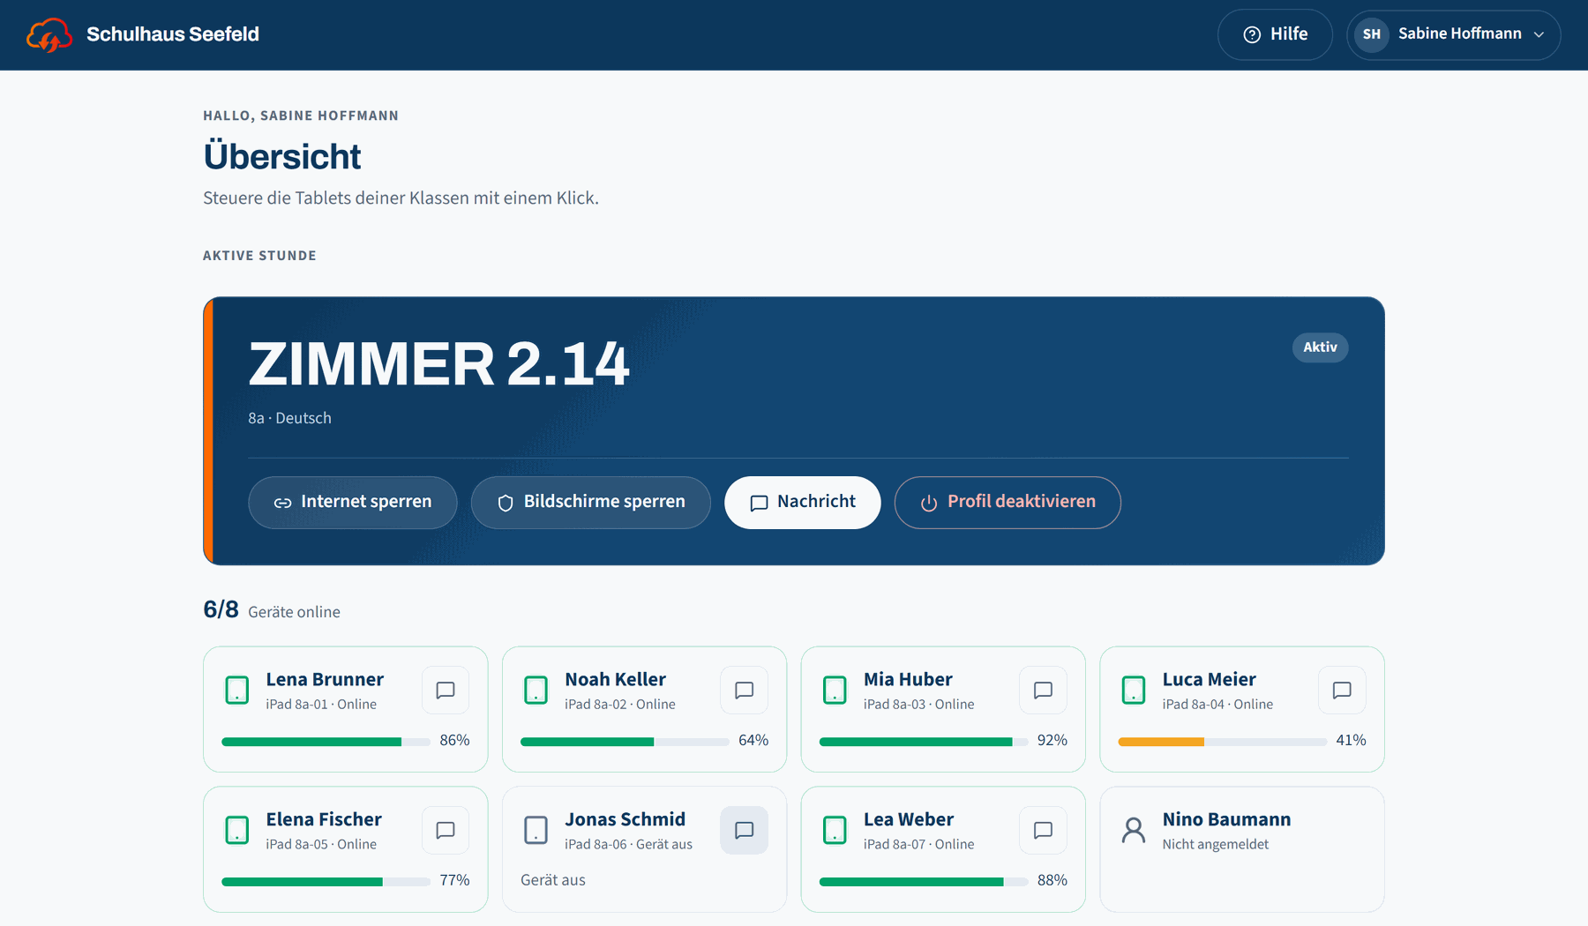Click the Schulhaus Seefeld cloud logo

[x=49, y=35]
